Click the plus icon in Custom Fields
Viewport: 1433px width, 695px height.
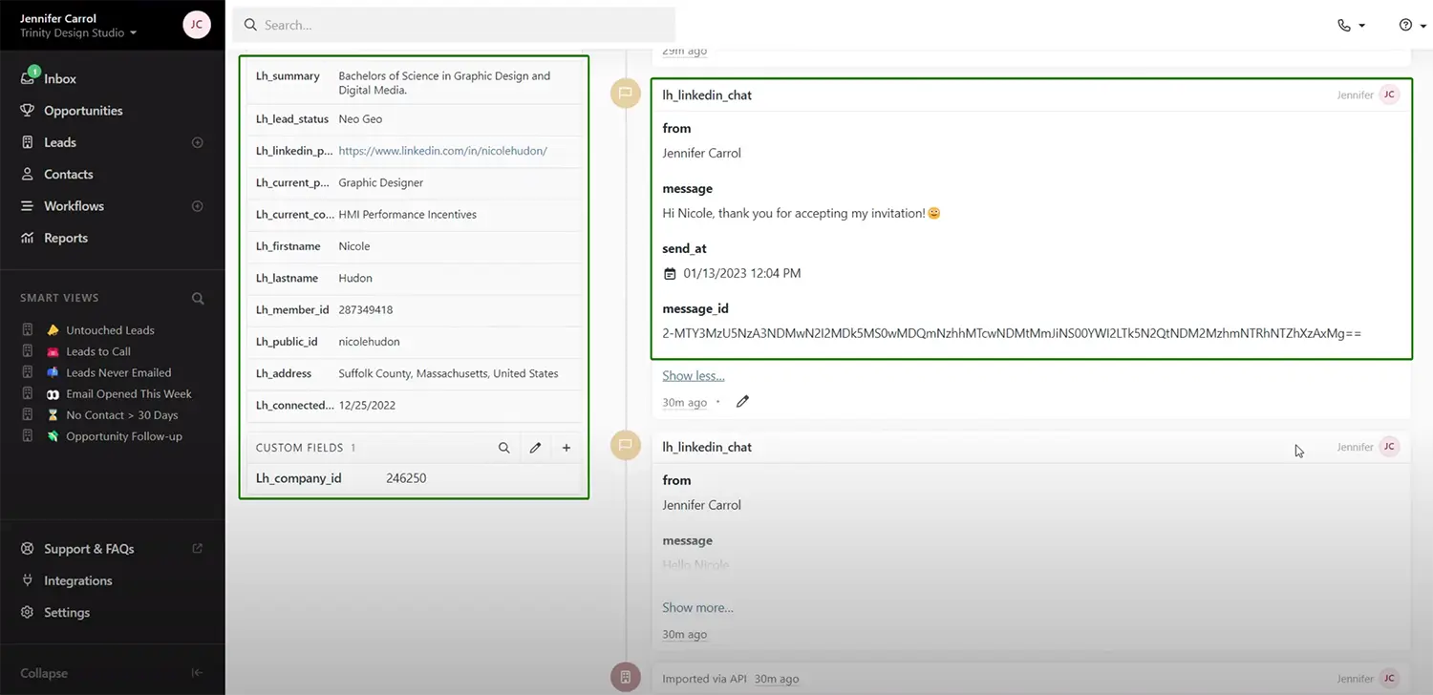click(x=567, y=448)
